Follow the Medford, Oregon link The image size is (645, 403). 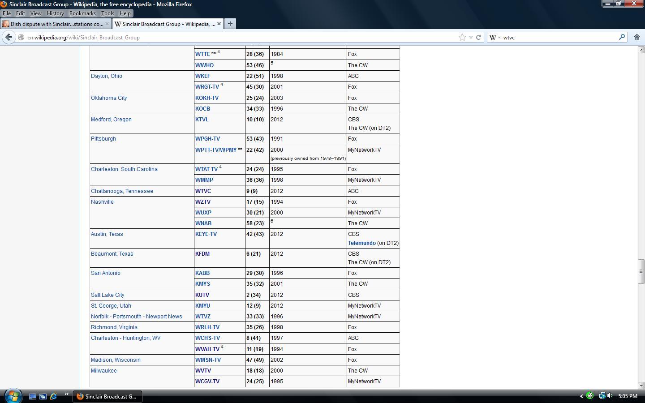(x=111, y=120)
